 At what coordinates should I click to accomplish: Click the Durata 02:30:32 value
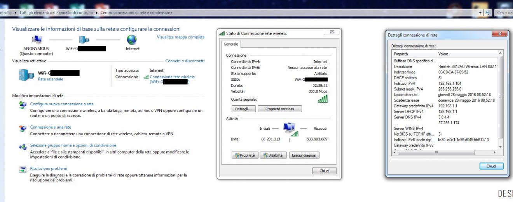coord(319,85)
